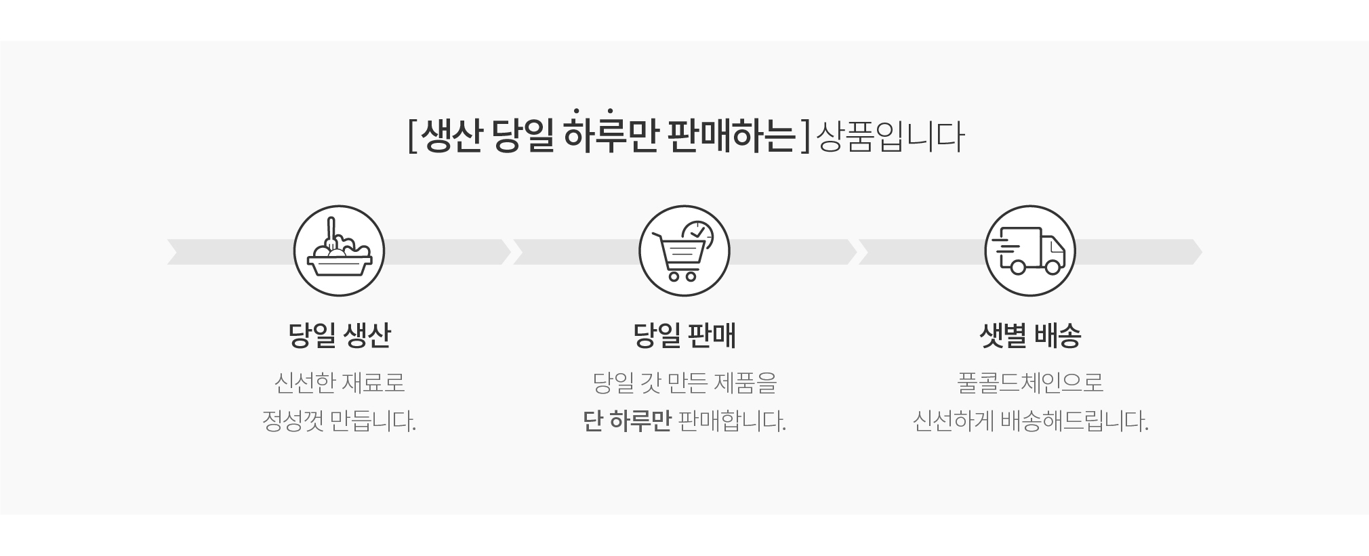Click the 신선하게 배송해드립니다 text
The image size is (1369, 556).
(1030, 421)
